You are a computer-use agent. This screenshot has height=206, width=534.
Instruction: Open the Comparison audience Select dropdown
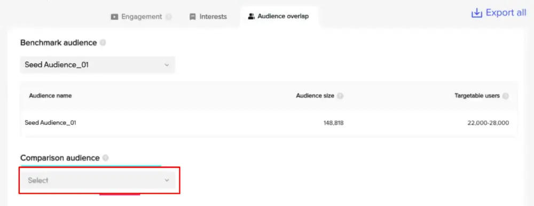click(97, 180)
